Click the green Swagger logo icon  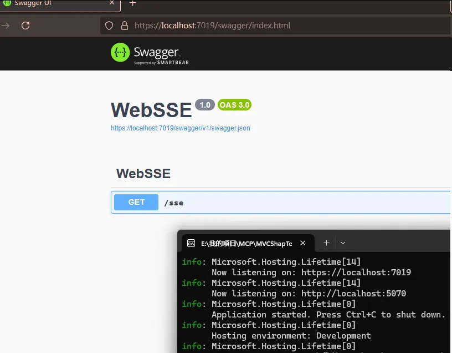(x=120, y=52)
